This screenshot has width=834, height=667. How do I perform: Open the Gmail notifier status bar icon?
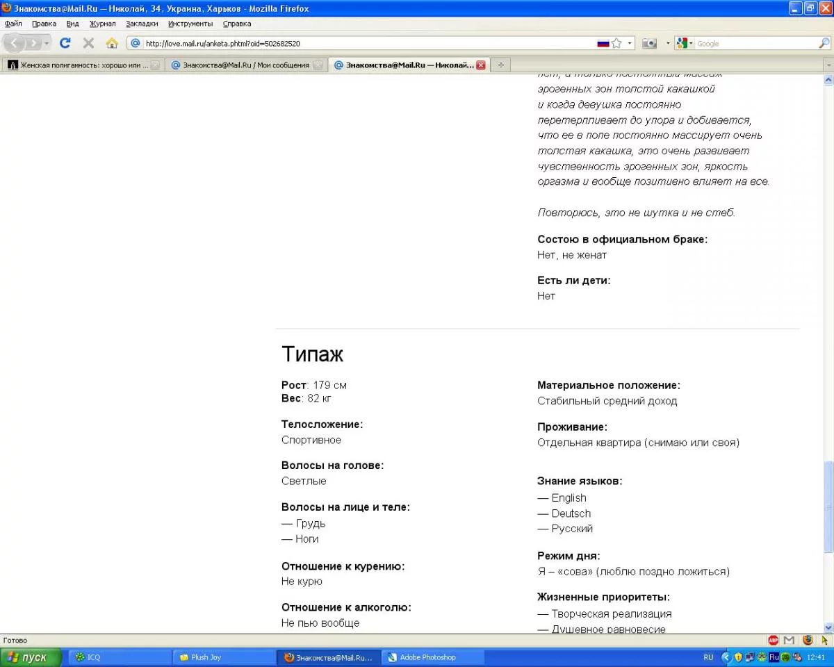tap(789, 640)
